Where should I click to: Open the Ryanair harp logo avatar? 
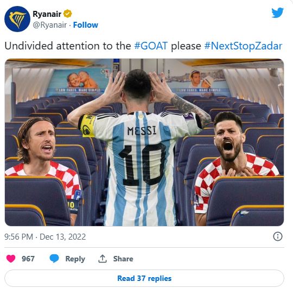pyautogui.click(x=17, y=19)
